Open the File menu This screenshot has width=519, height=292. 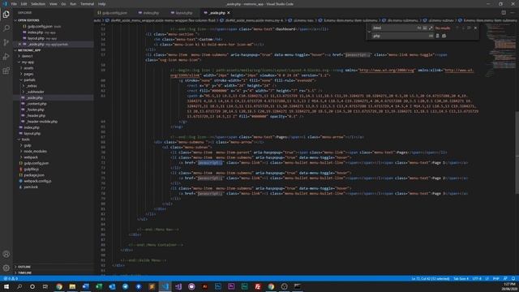(x=14, y=4)
